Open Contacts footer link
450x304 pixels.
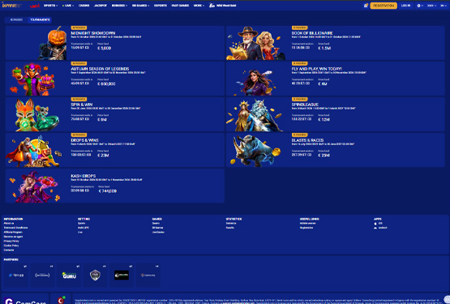9,250
